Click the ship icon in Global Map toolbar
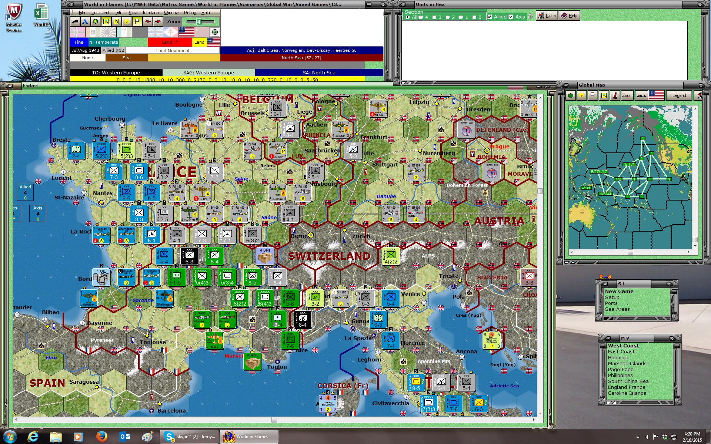Viewport: 711px width, 444px height. pos(641,95)
